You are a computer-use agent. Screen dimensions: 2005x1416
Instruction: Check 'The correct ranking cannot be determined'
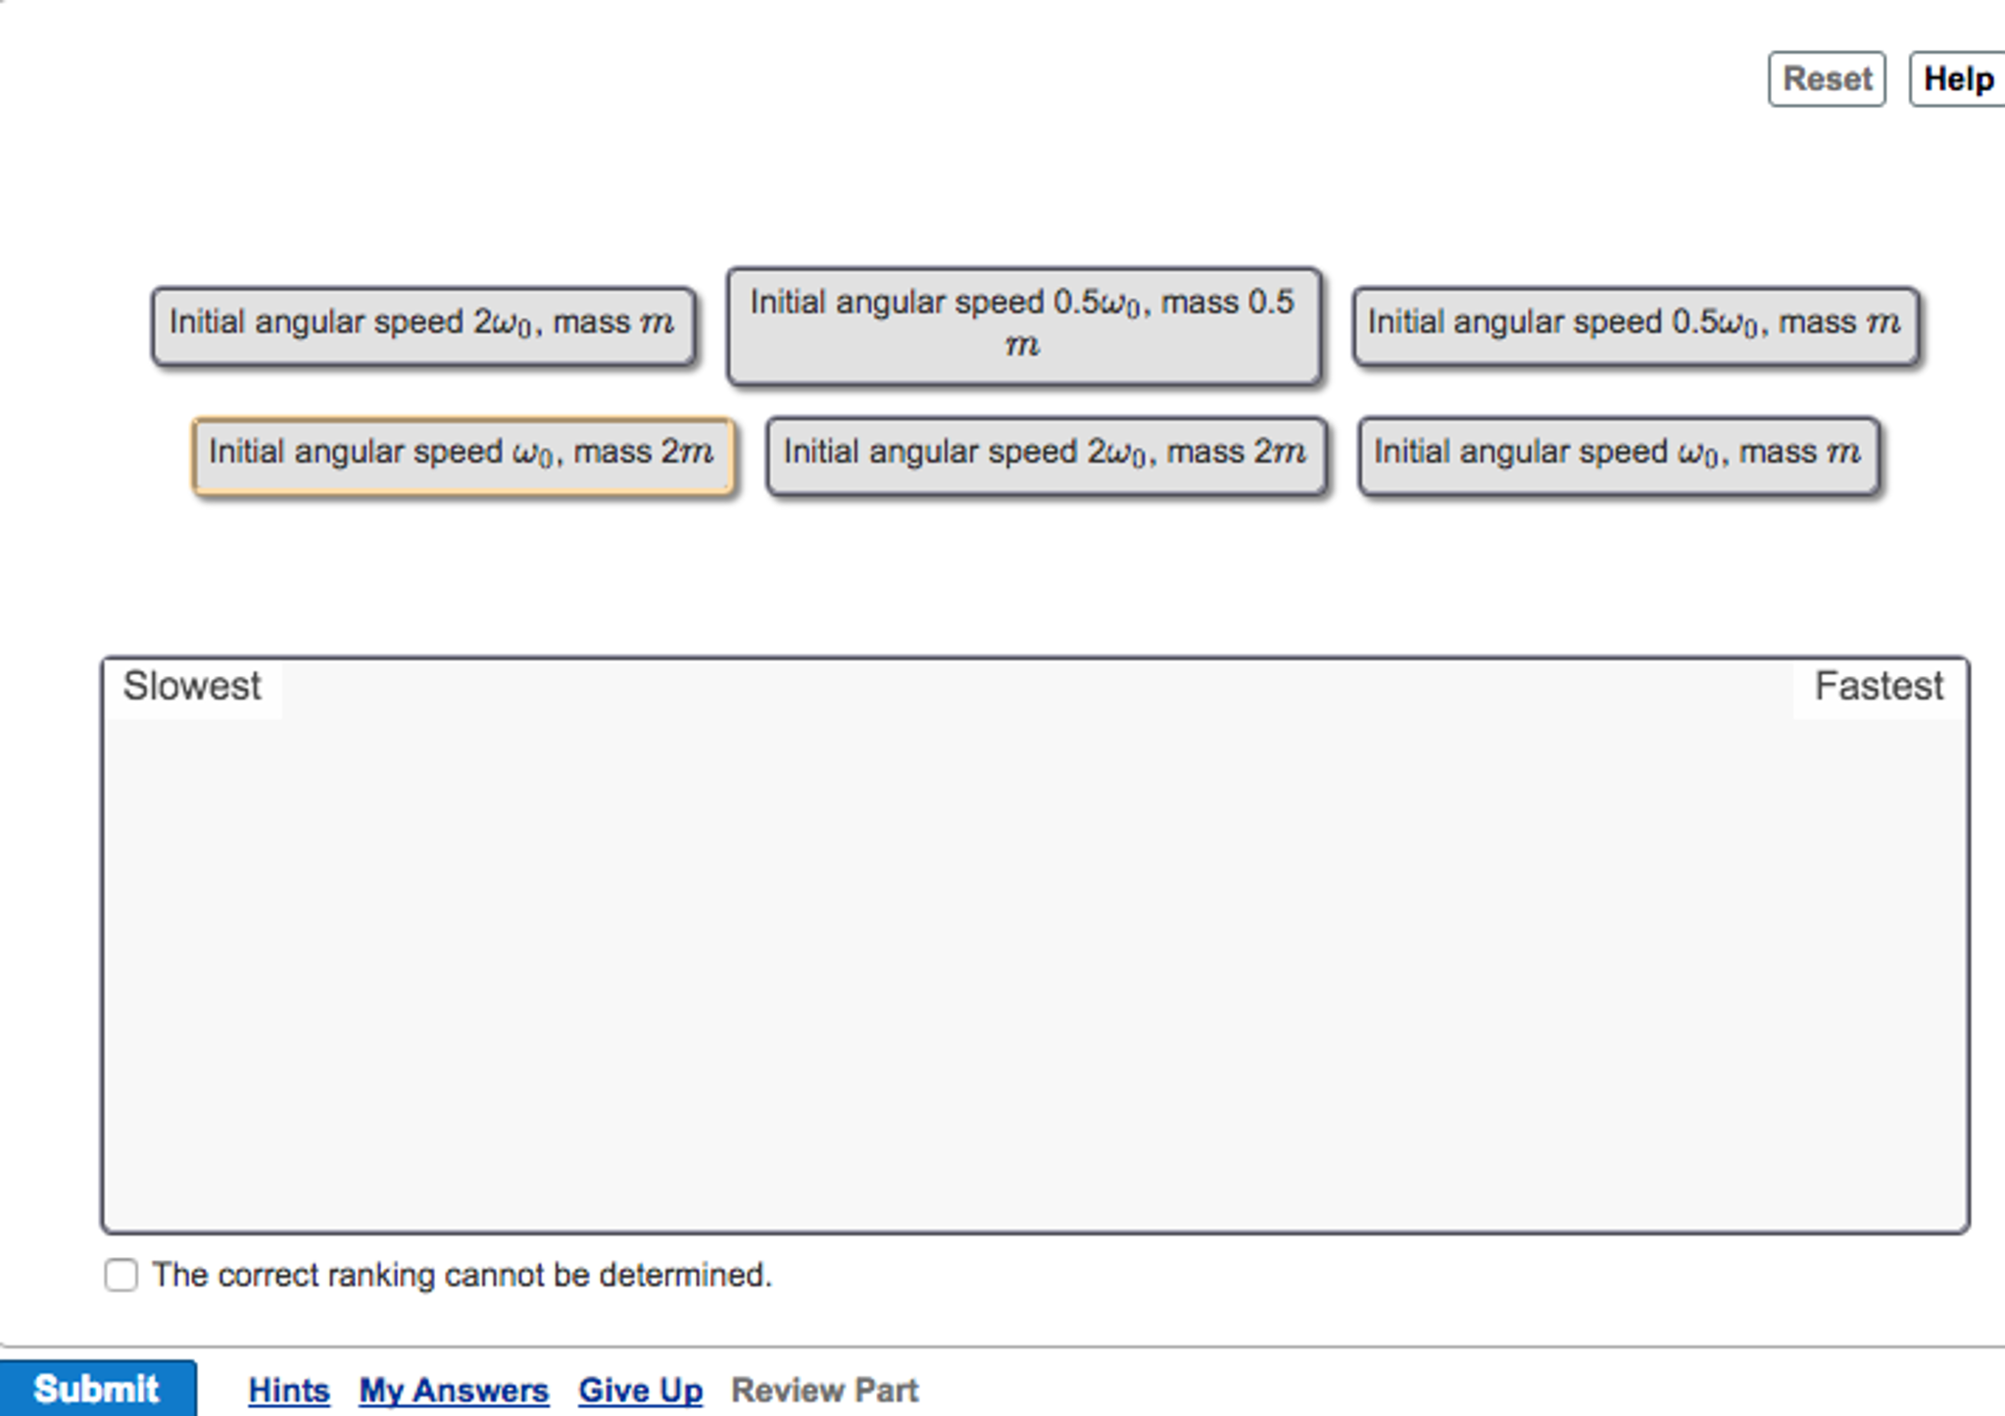[x=122, y=1275]
